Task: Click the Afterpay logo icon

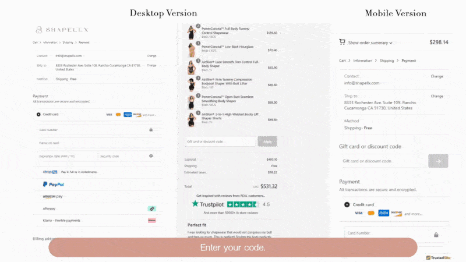Action: (x=152, y=209)
